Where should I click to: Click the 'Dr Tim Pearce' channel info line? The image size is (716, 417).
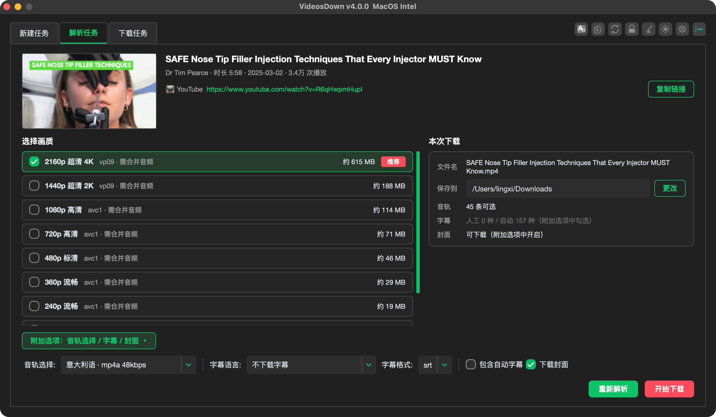[246, 73]
